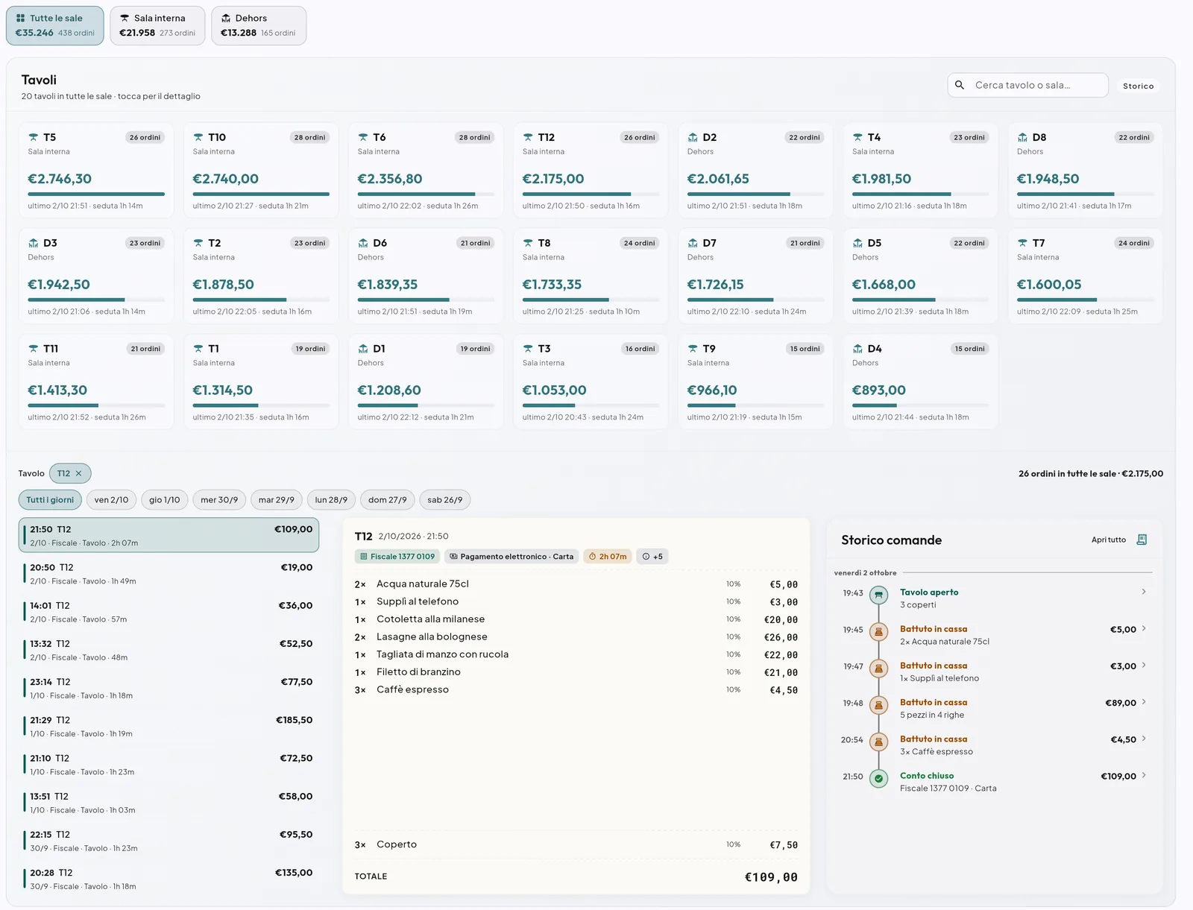
Task: Switch to the Sala interna tab
Action: (x=157, y=25)
